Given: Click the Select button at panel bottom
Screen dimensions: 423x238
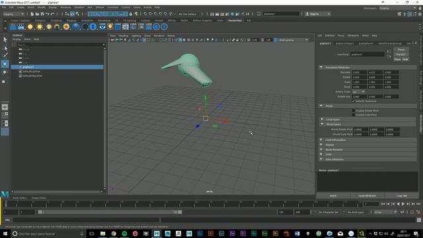Looking at the screenshot, I should [x=333, y=196].
